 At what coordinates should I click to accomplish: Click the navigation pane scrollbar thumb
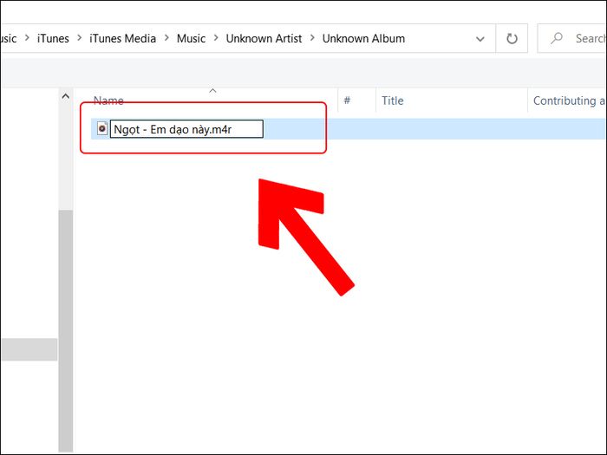[x=66, y=331]
